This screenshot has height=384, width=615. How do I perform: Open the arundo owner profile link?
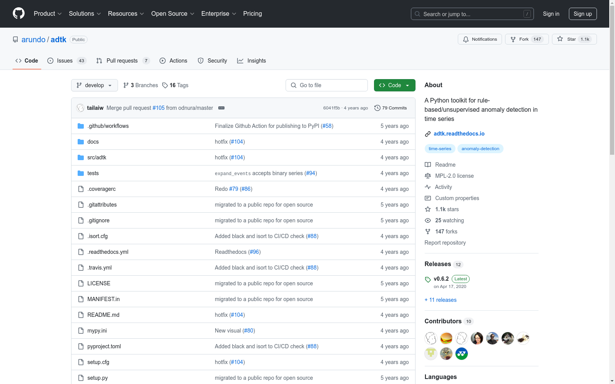point(33,40)
